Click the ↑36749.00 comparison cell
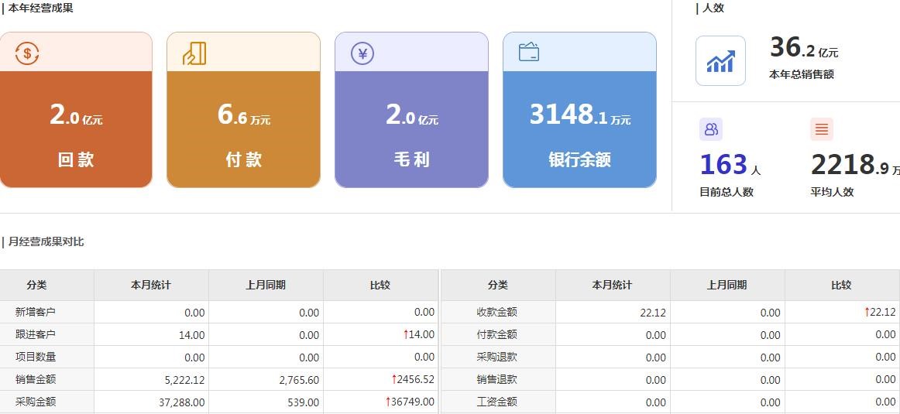The height and width of the screenshot is (414, 900). coord(380,402)
